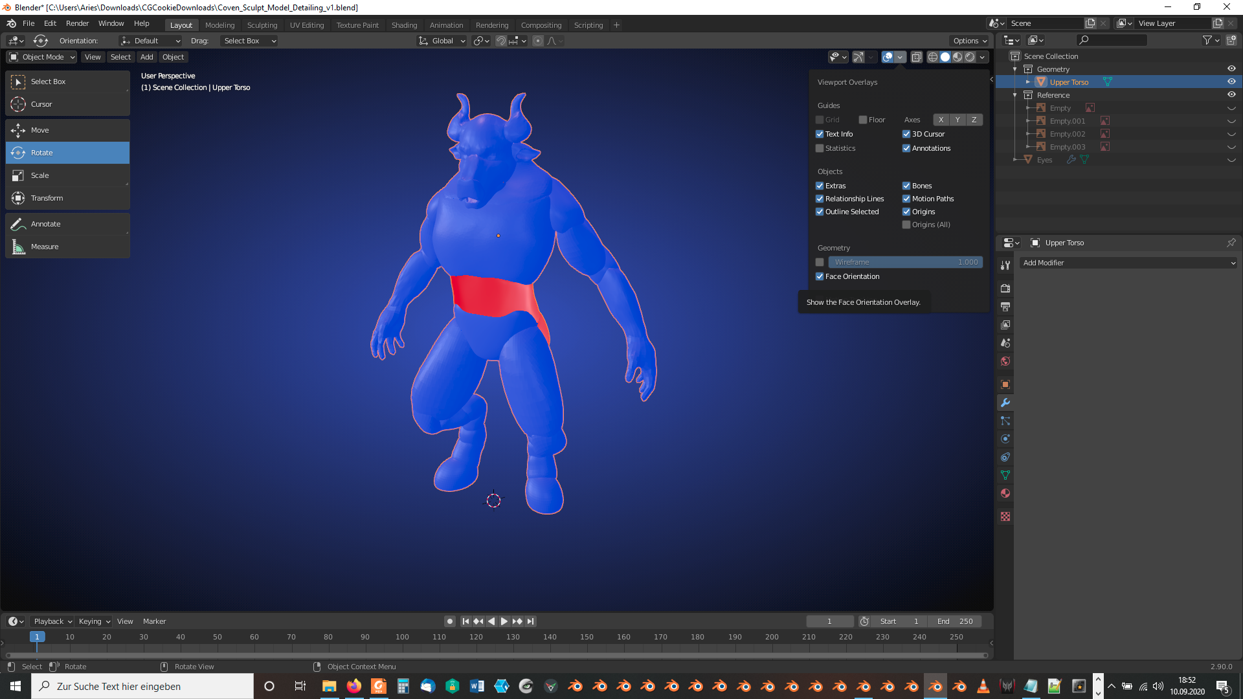Click the End frame field
This screenshot has height=699, width=1243.
955,621
